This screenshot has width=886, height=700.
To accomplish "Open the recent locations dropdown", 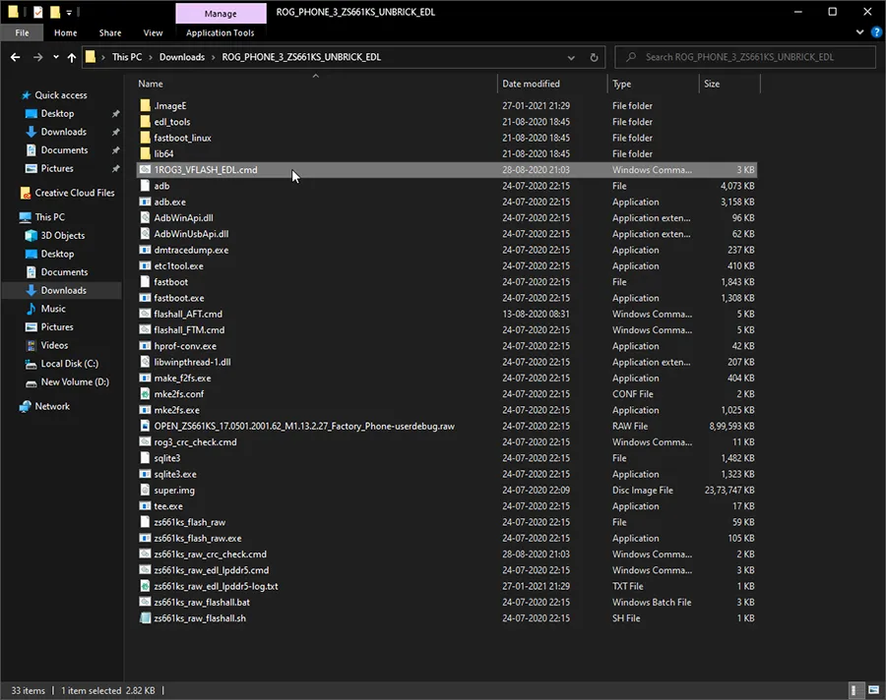I will 55,57.
